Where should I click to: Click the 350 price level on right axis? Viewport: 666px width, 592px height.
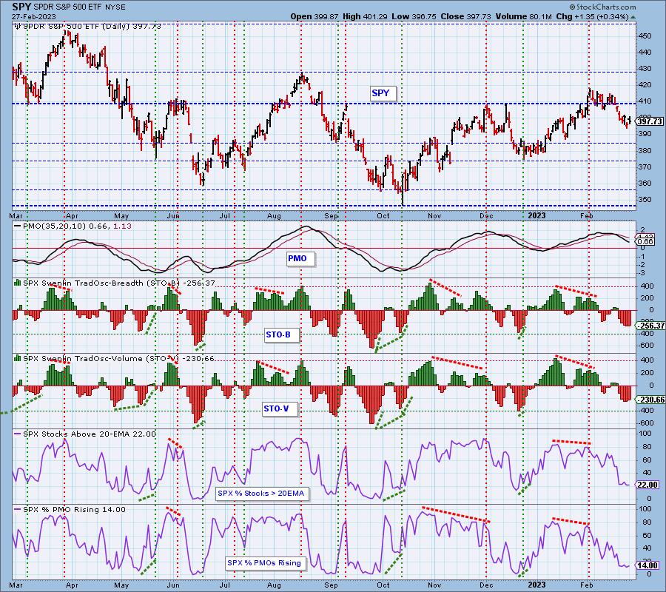pyautogui.click(x=645, y=200)
